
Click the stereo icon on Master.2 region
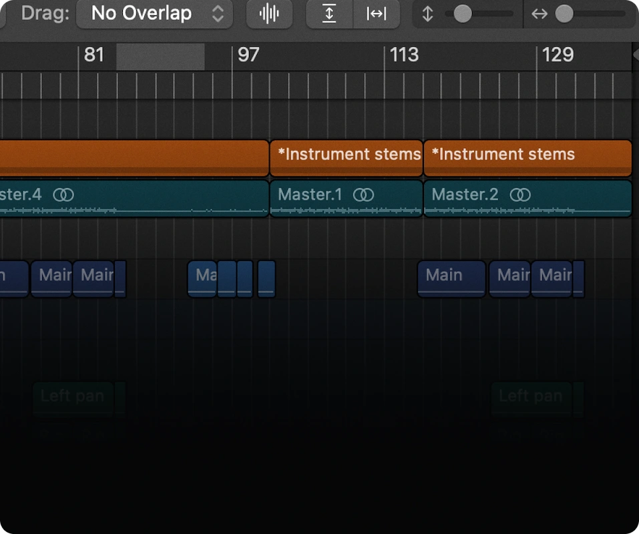pos(521,195)
